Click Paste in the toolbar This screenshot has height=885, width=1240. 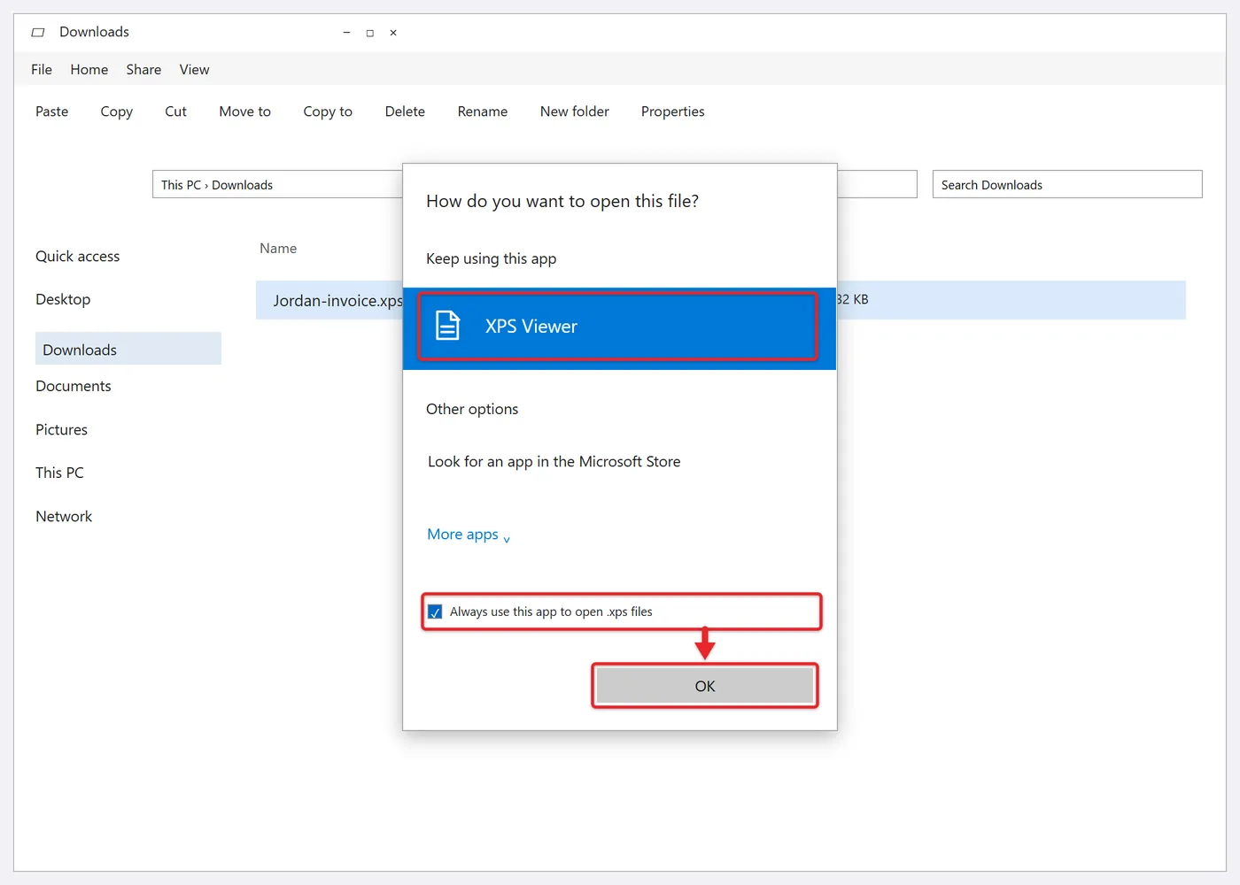tap(52, 112)
